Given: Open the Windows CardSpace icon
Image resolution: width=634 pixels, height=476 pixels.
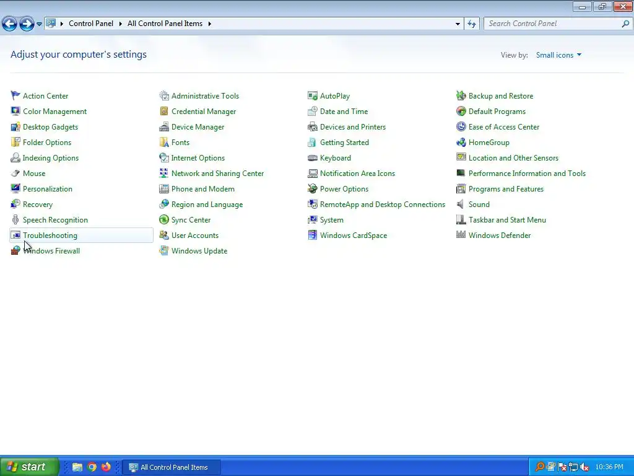Looking at the screenshot, I should click(x=313, y=235).
